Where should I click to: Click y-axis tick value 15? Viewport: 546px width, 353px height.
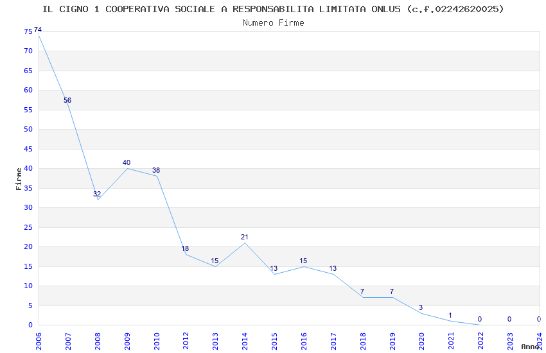point(28,266)
